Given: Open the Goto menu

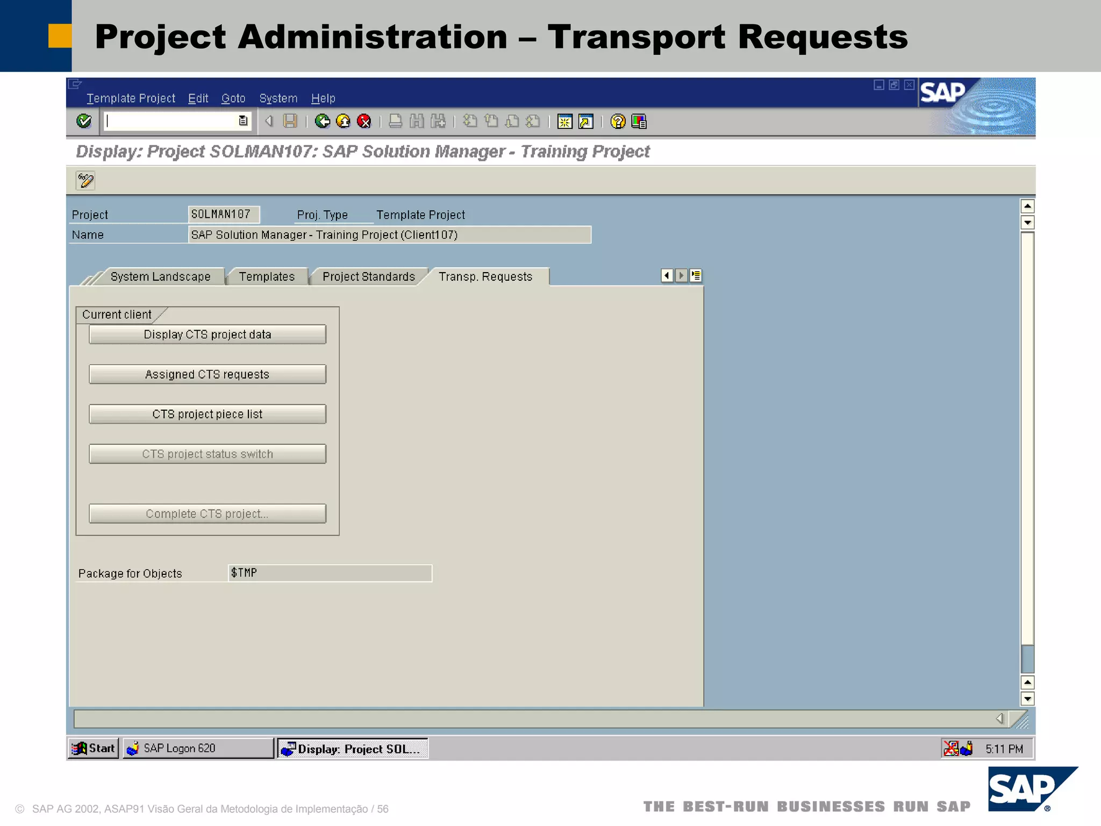Looking at the screenshot, I should [233, 98].
